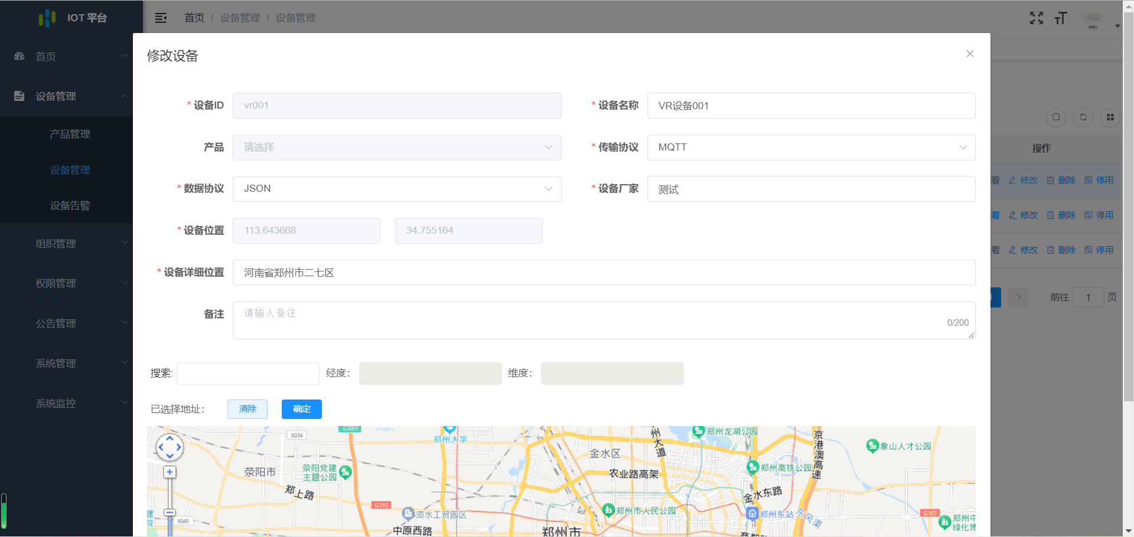
Task: Select 设备告警 submenu item
Action: [70, 205]
